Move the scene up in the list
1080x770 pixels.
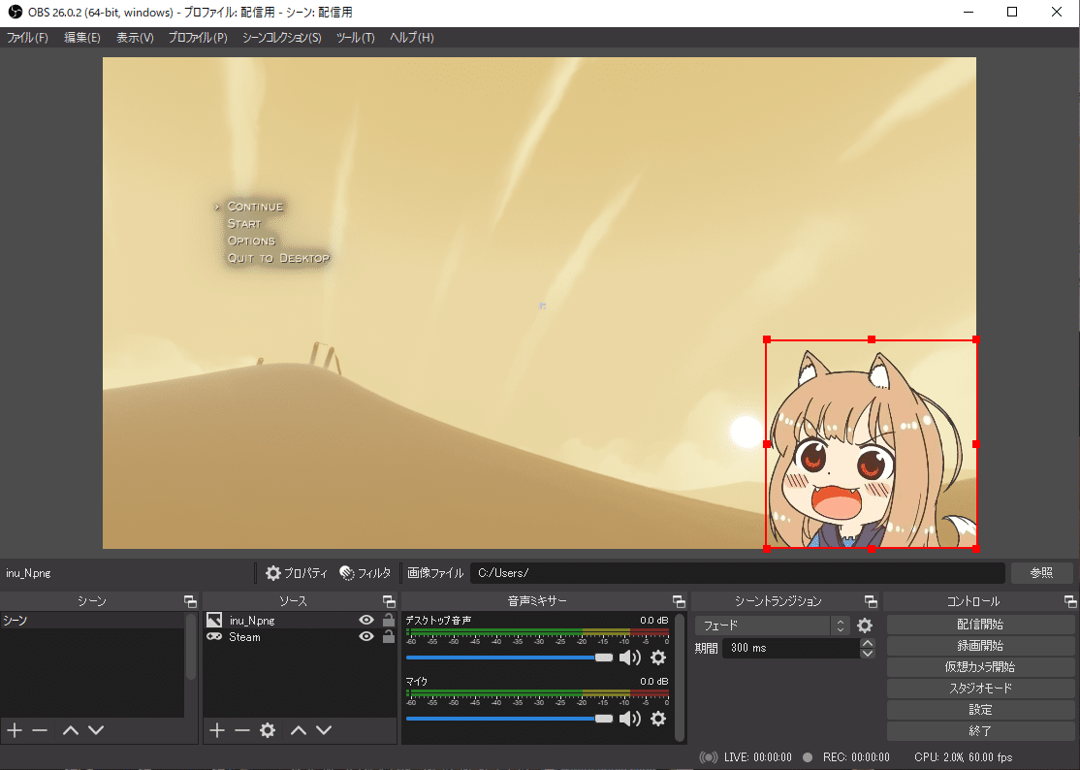click(70, 730)
